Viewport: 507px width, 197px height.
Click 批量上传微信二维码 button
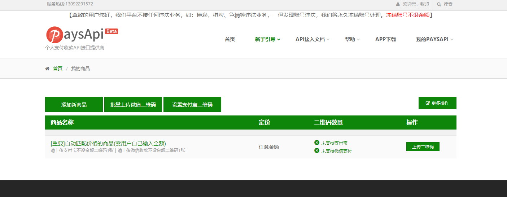point(133,104)
